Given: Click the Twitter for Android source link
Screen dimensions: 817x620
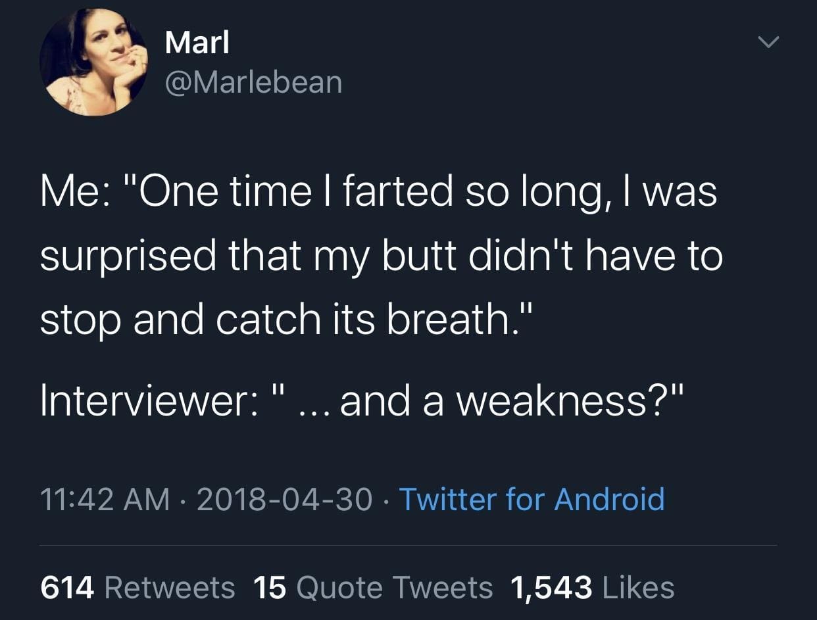Looking at the screenshot, I should [x=532, y=500].
